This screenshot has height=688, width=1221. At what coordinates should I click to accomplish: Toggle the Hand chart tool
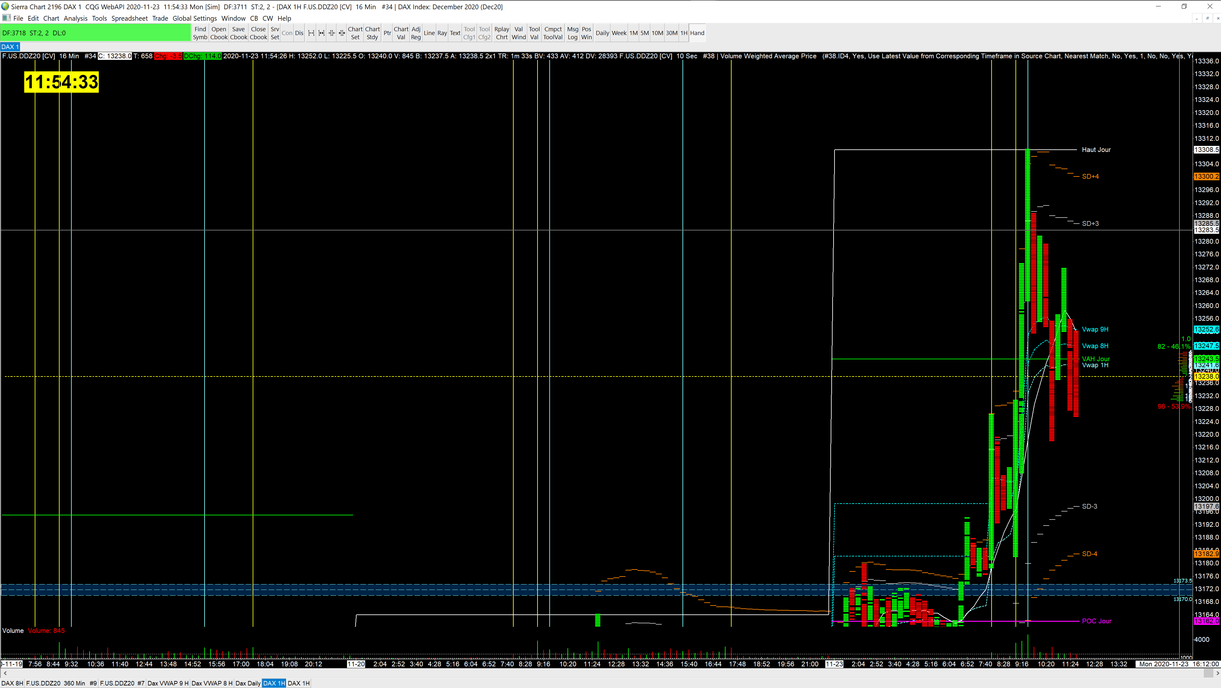[x=697, y=33]
